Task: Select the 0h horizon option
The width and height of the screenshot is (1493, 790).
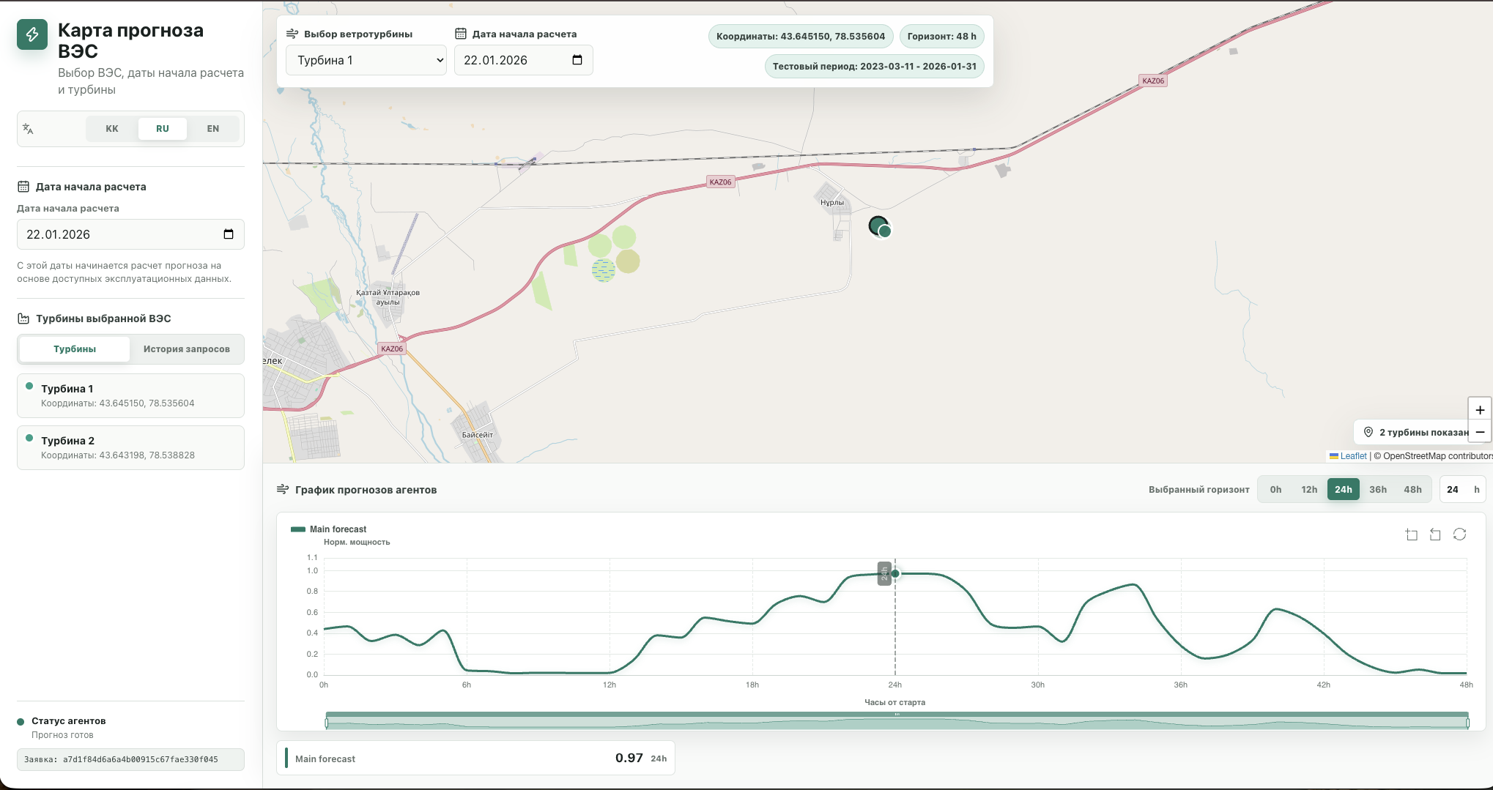Action: (1276, 490)
